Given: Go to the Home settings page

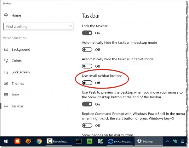Looking at the screenshot, I should click(16, 15).
